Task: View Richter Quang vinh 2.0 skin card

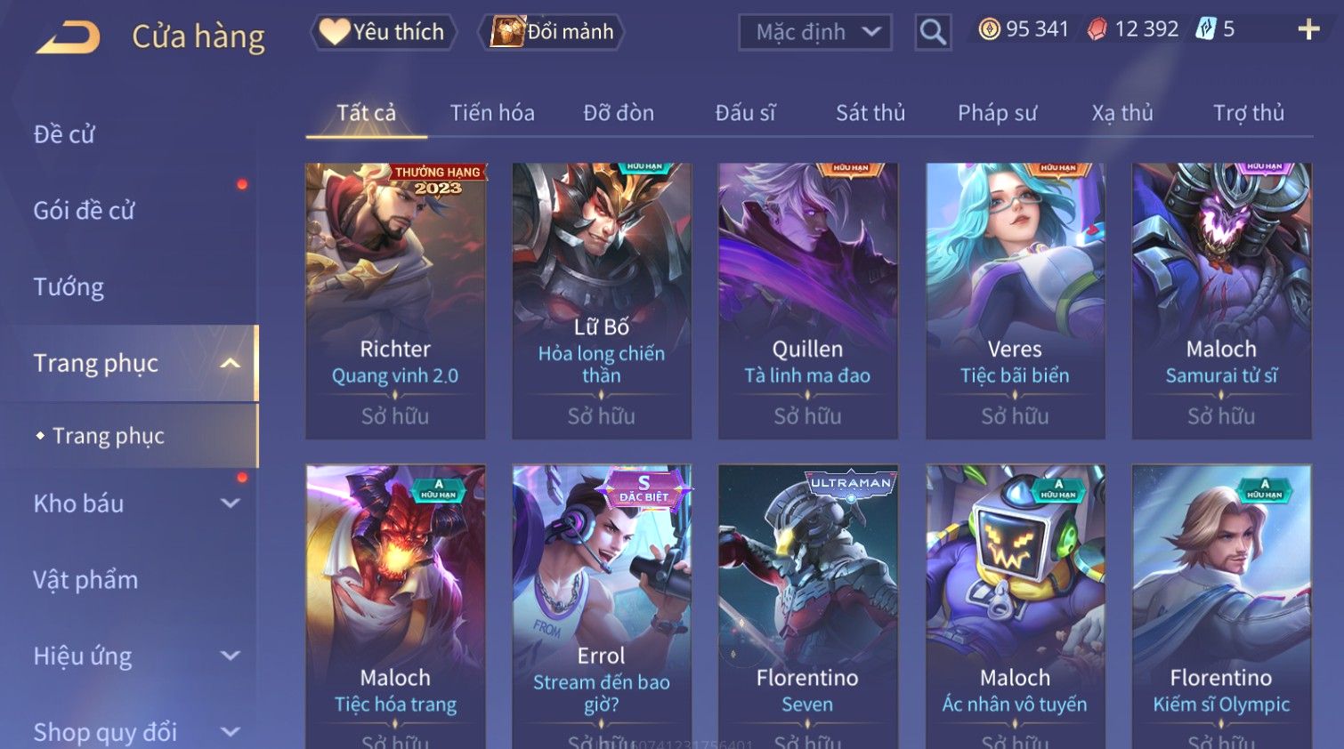Action: click(395, 301)
